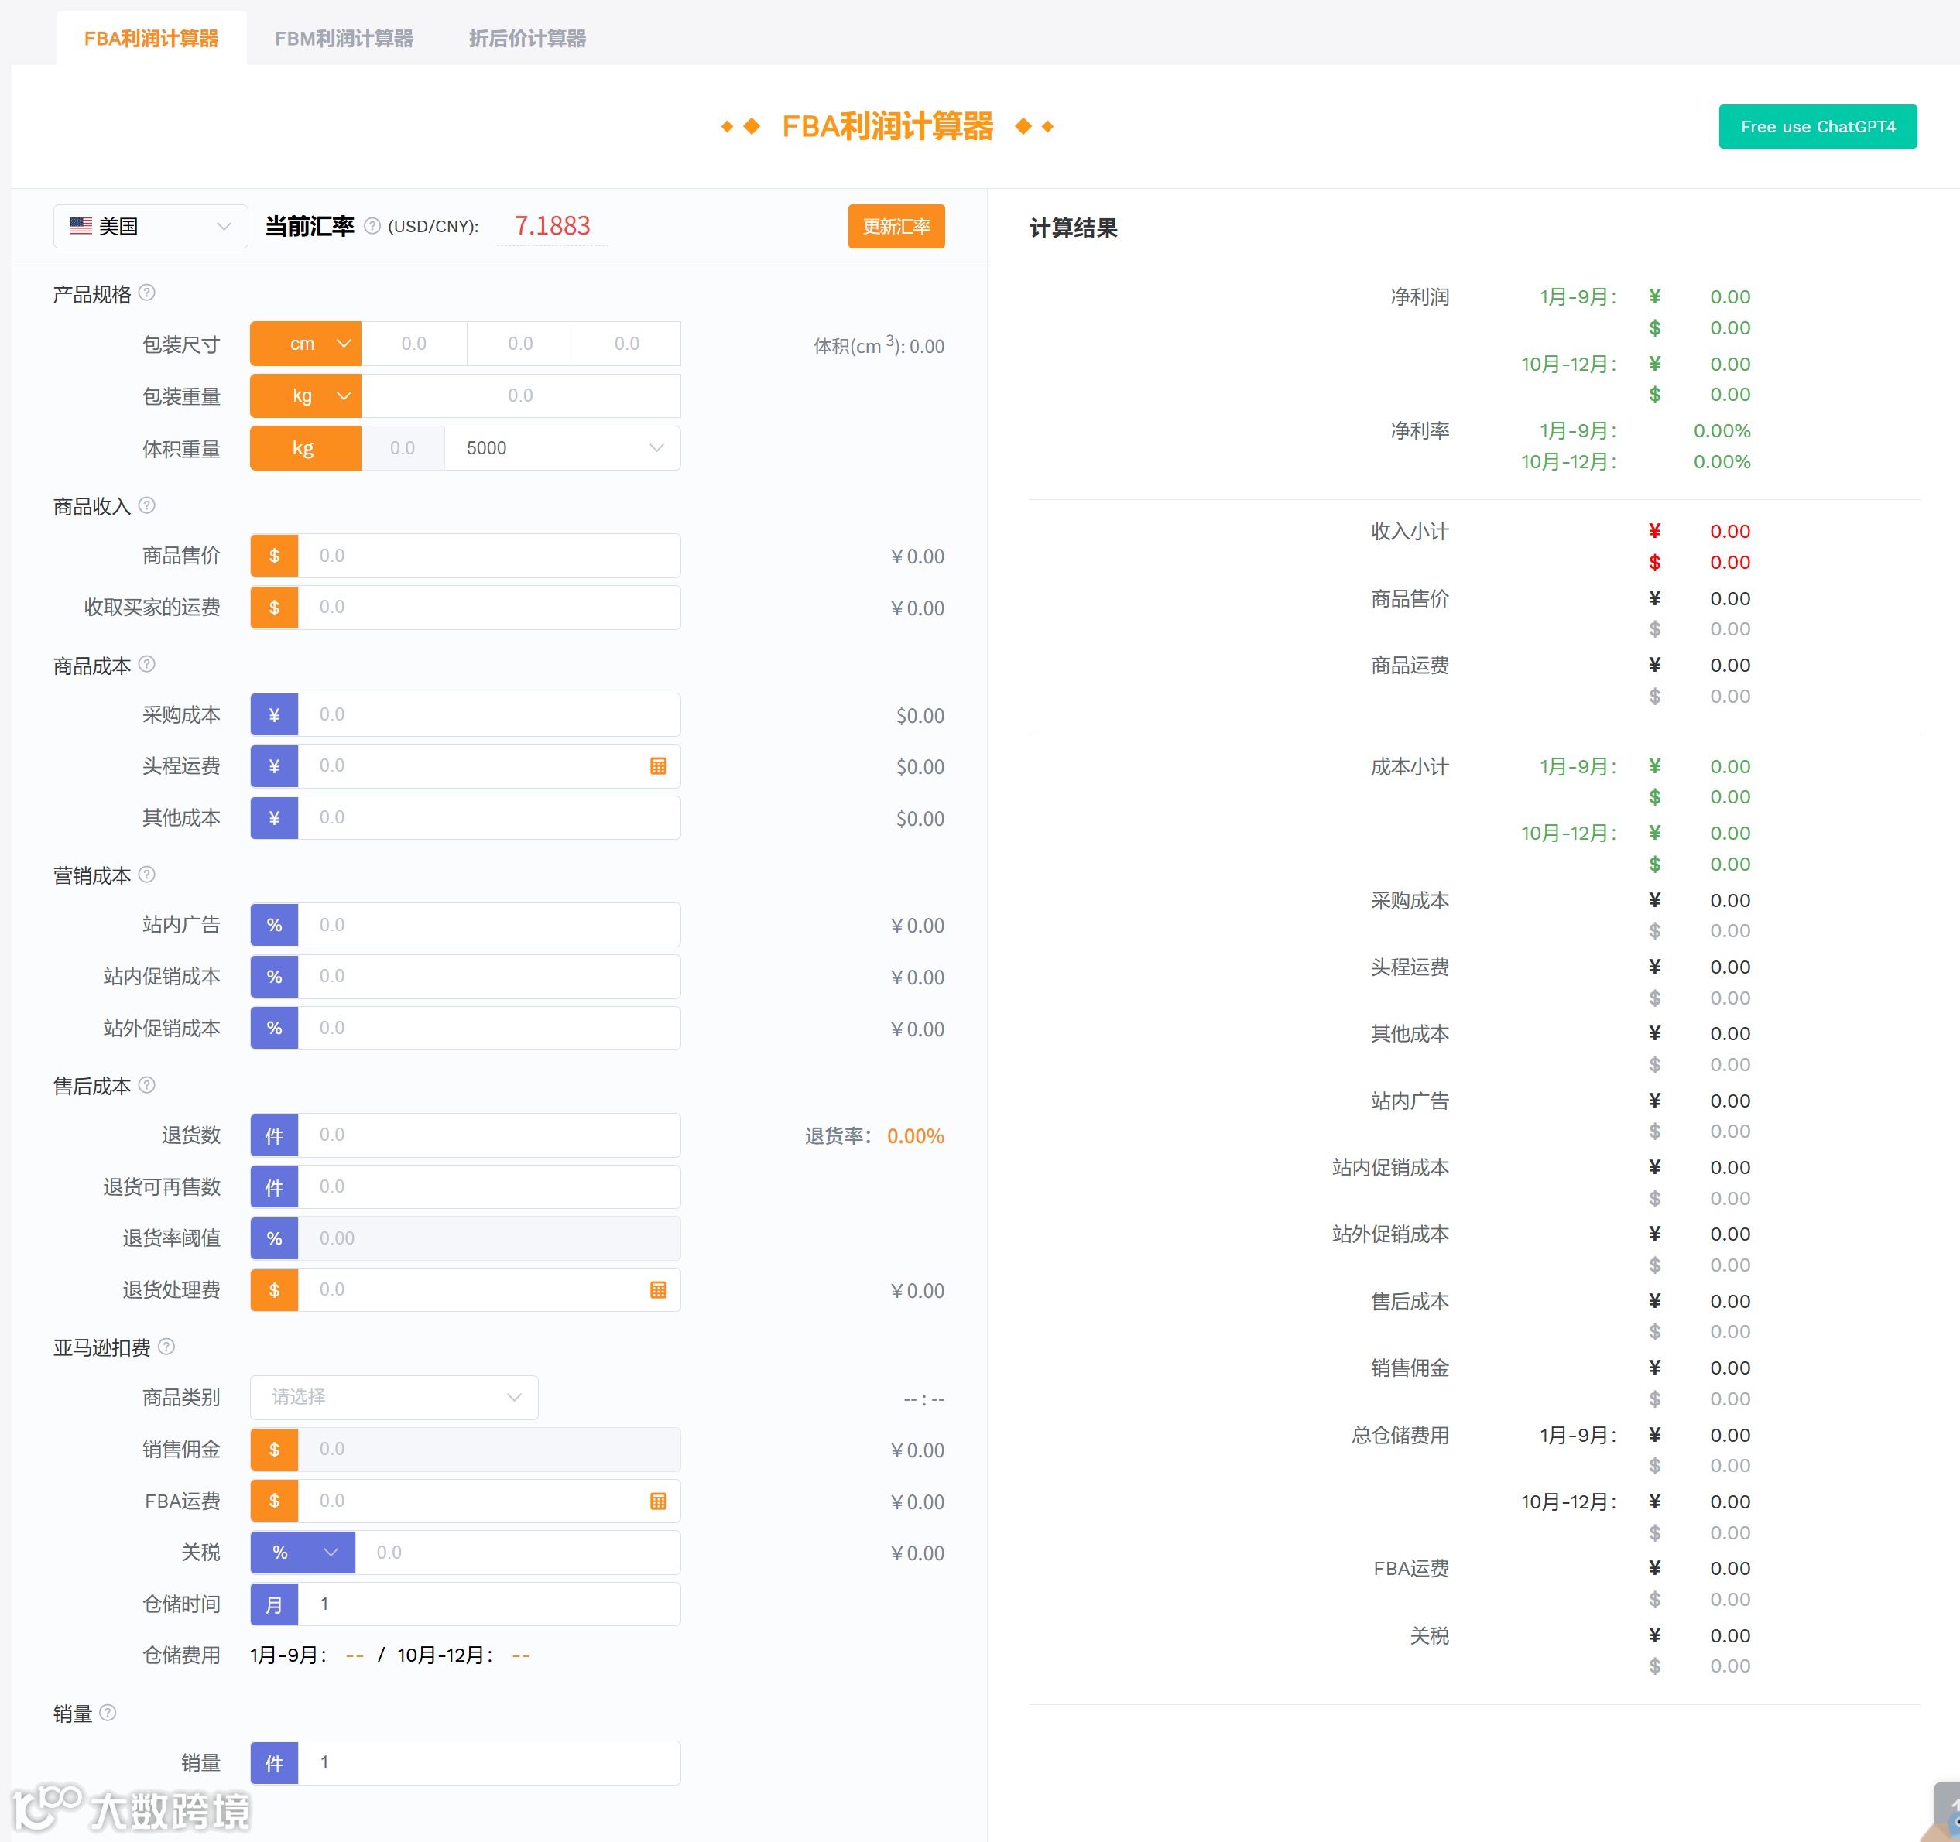
Task: Open calculator icon in 头程运费 field
Action: [658, 765]
